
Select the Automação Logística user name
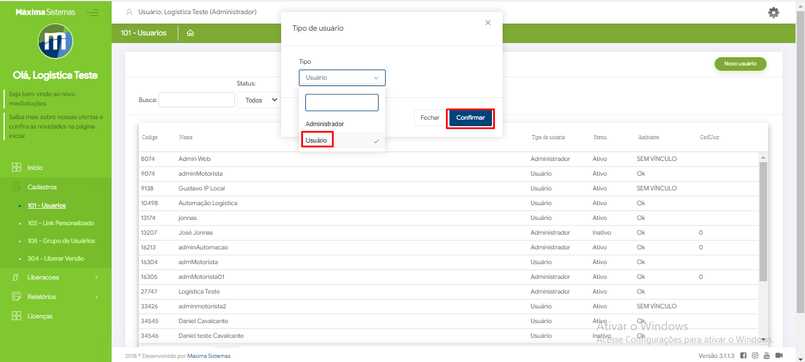coord(208,203)
